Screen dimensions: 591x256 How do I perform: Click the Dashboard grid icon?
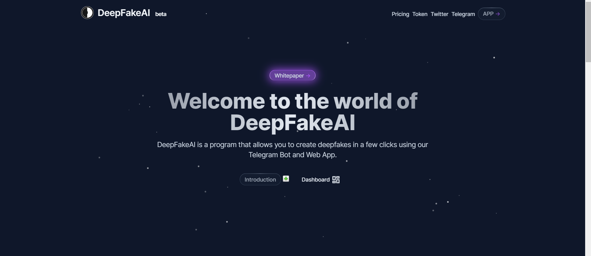336,180
